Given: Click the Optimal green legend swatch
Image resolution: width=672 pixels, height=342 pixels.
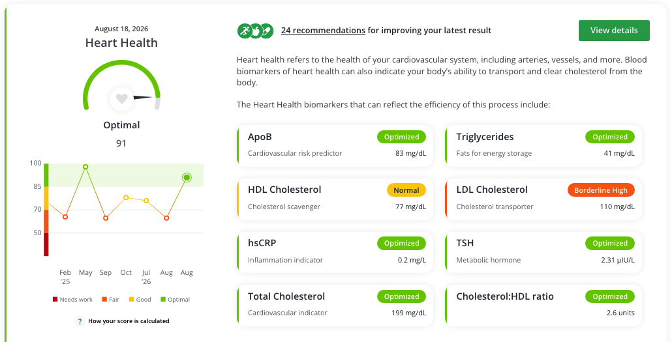Looking at the screenshot, I should [163, 300].
